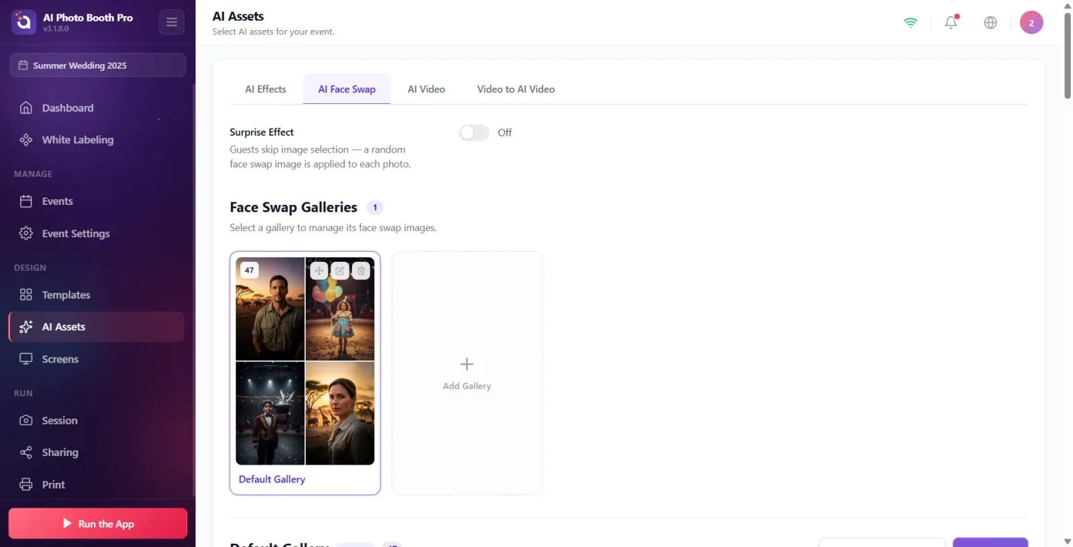Click trash icon to delete Default Gallery
1073x547 pixels.
pos(361,271)
